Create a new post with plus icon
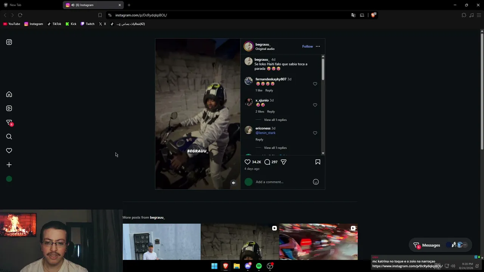The image size is (484, 272). point(9,165)
